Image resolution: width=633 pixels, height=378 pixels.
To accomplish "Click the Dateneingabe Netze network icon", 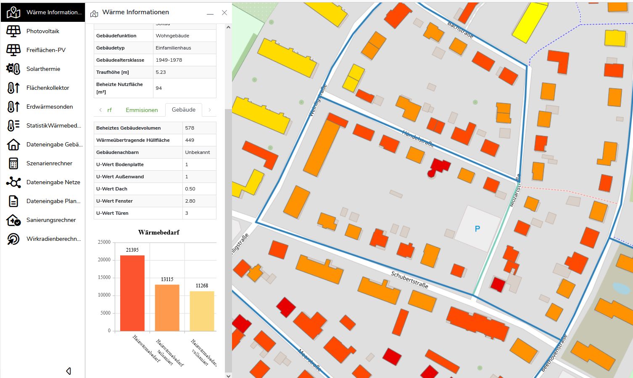I will tap(13, 182).
